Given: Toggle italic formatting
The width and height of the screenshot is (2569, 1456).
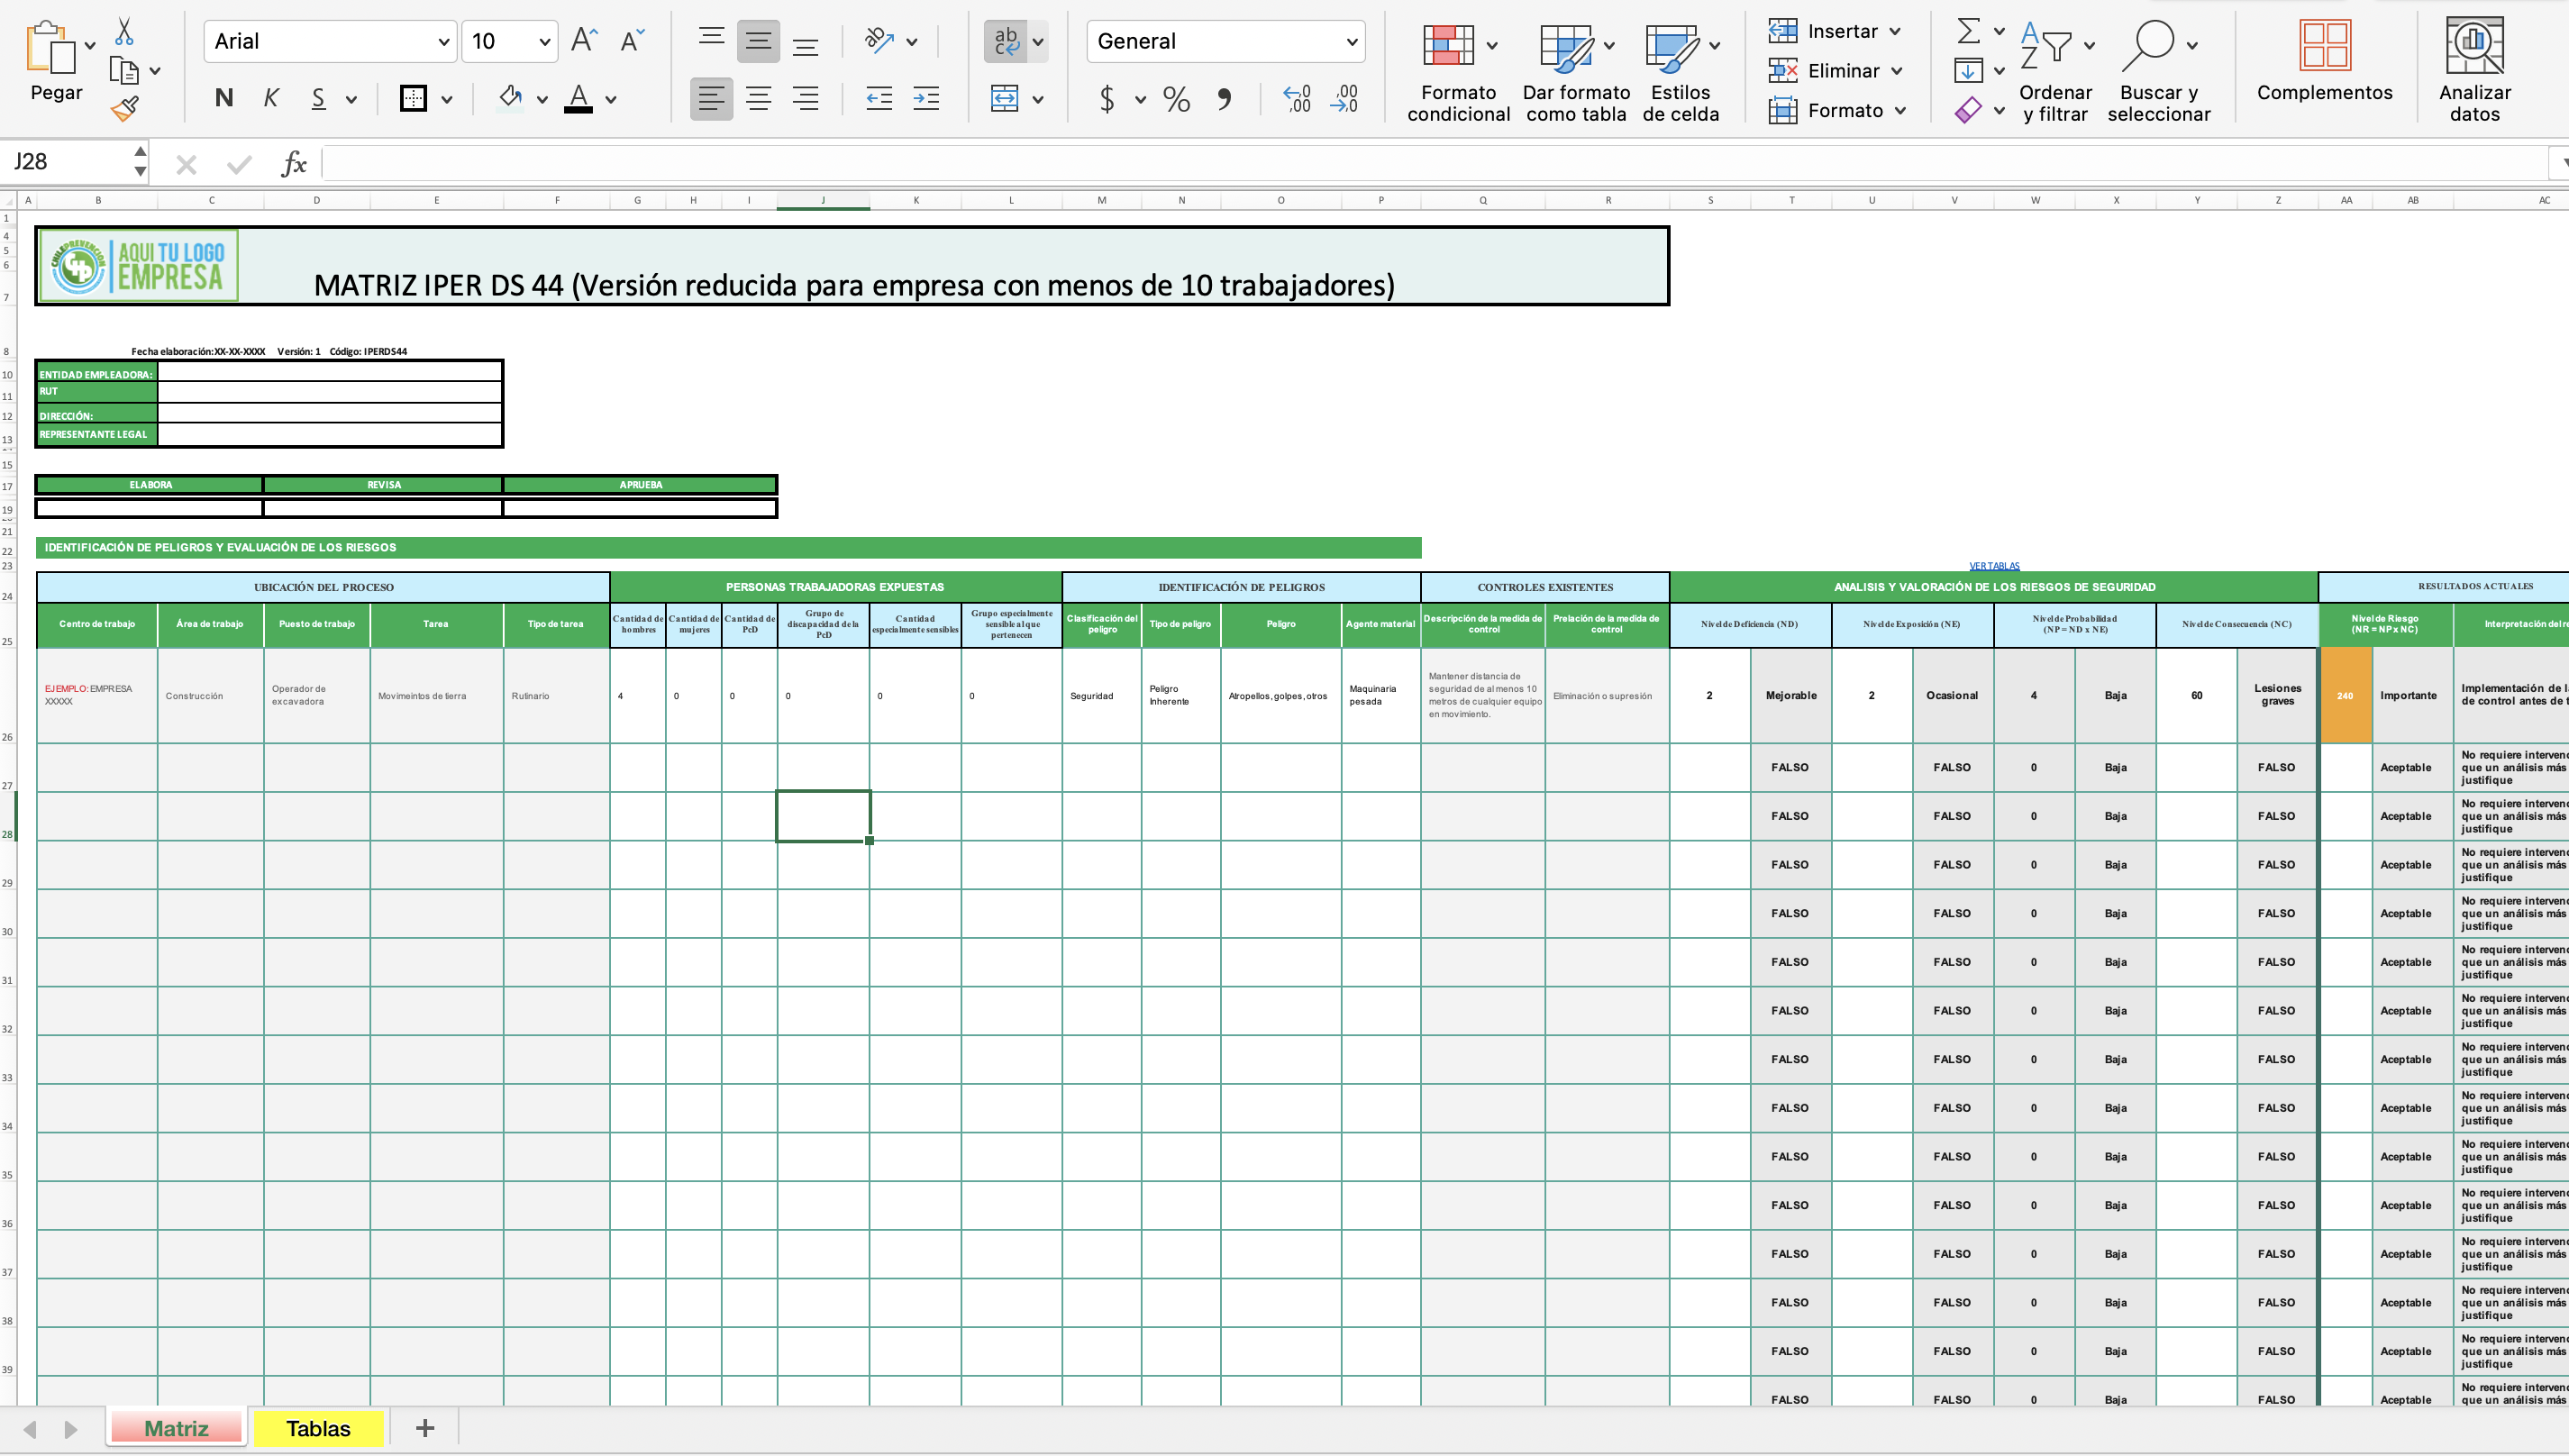Looking at the screenshot, I should coord(271,97).
